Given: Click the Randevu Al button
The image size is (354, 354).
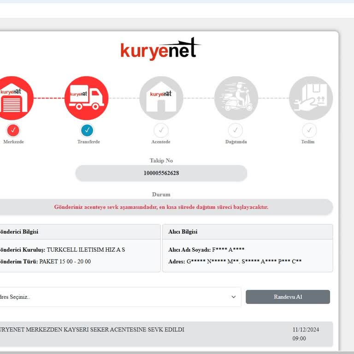Looking at the screenshot, I should pos(288,297).
